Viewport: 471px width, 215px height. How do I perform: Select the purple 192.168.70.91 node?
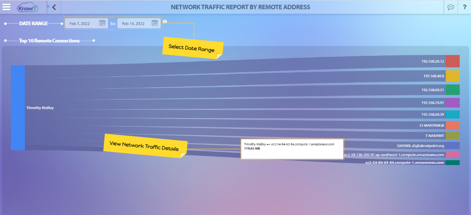[x=452, y=102]
